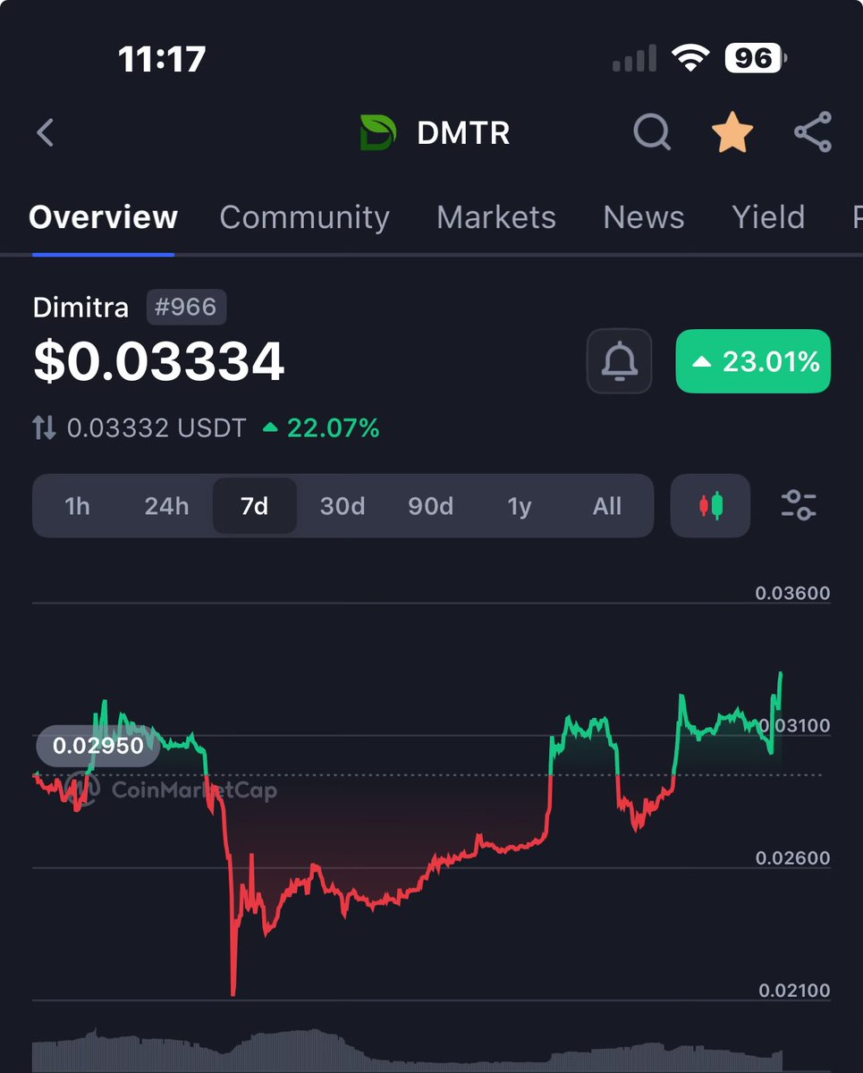Image resolution: width=863 pixels, height=1073 pixels.
Task: Set a price alert with bell icon
Action: coord(619,361)
